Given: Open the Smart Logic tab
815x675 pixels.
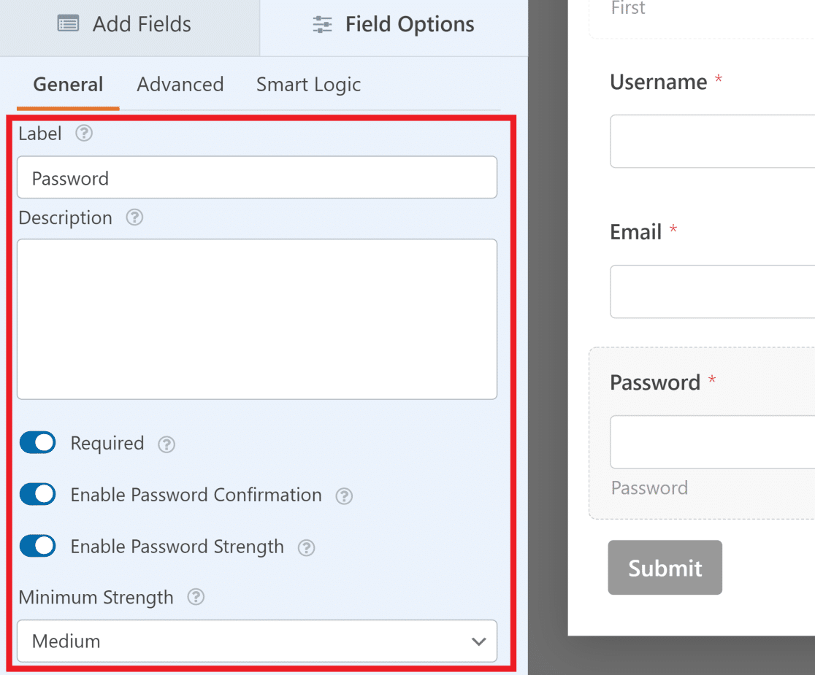Looking at the screenshot, I should tap(308, 85).
